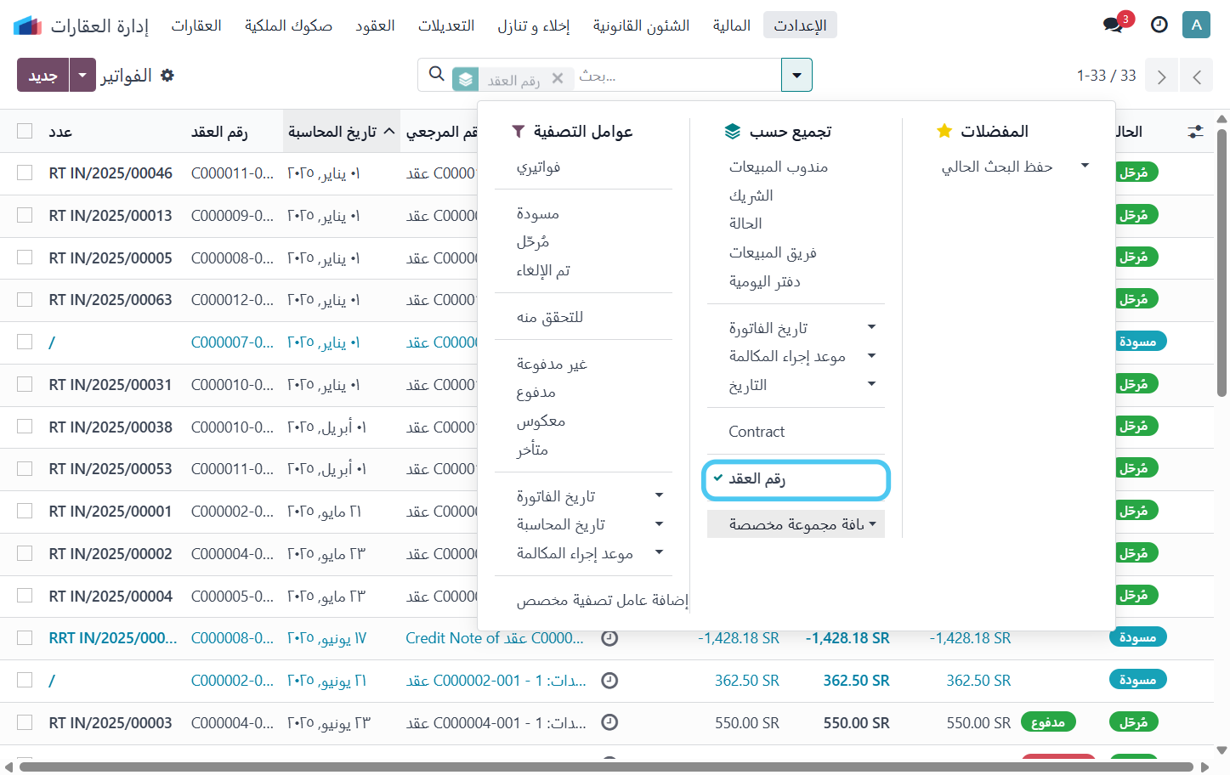The height and width of the screenshot is (775, 1230).
Task: Open the صكوك الملكية menu
Action: (288, 25)
